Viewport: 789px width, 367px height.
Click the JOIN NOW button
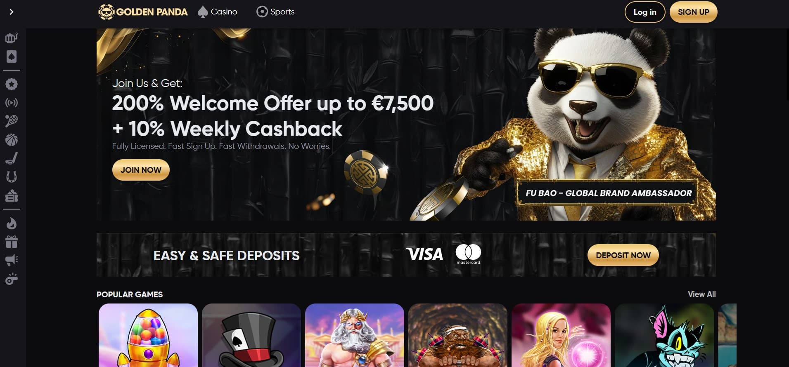[141, 170]
